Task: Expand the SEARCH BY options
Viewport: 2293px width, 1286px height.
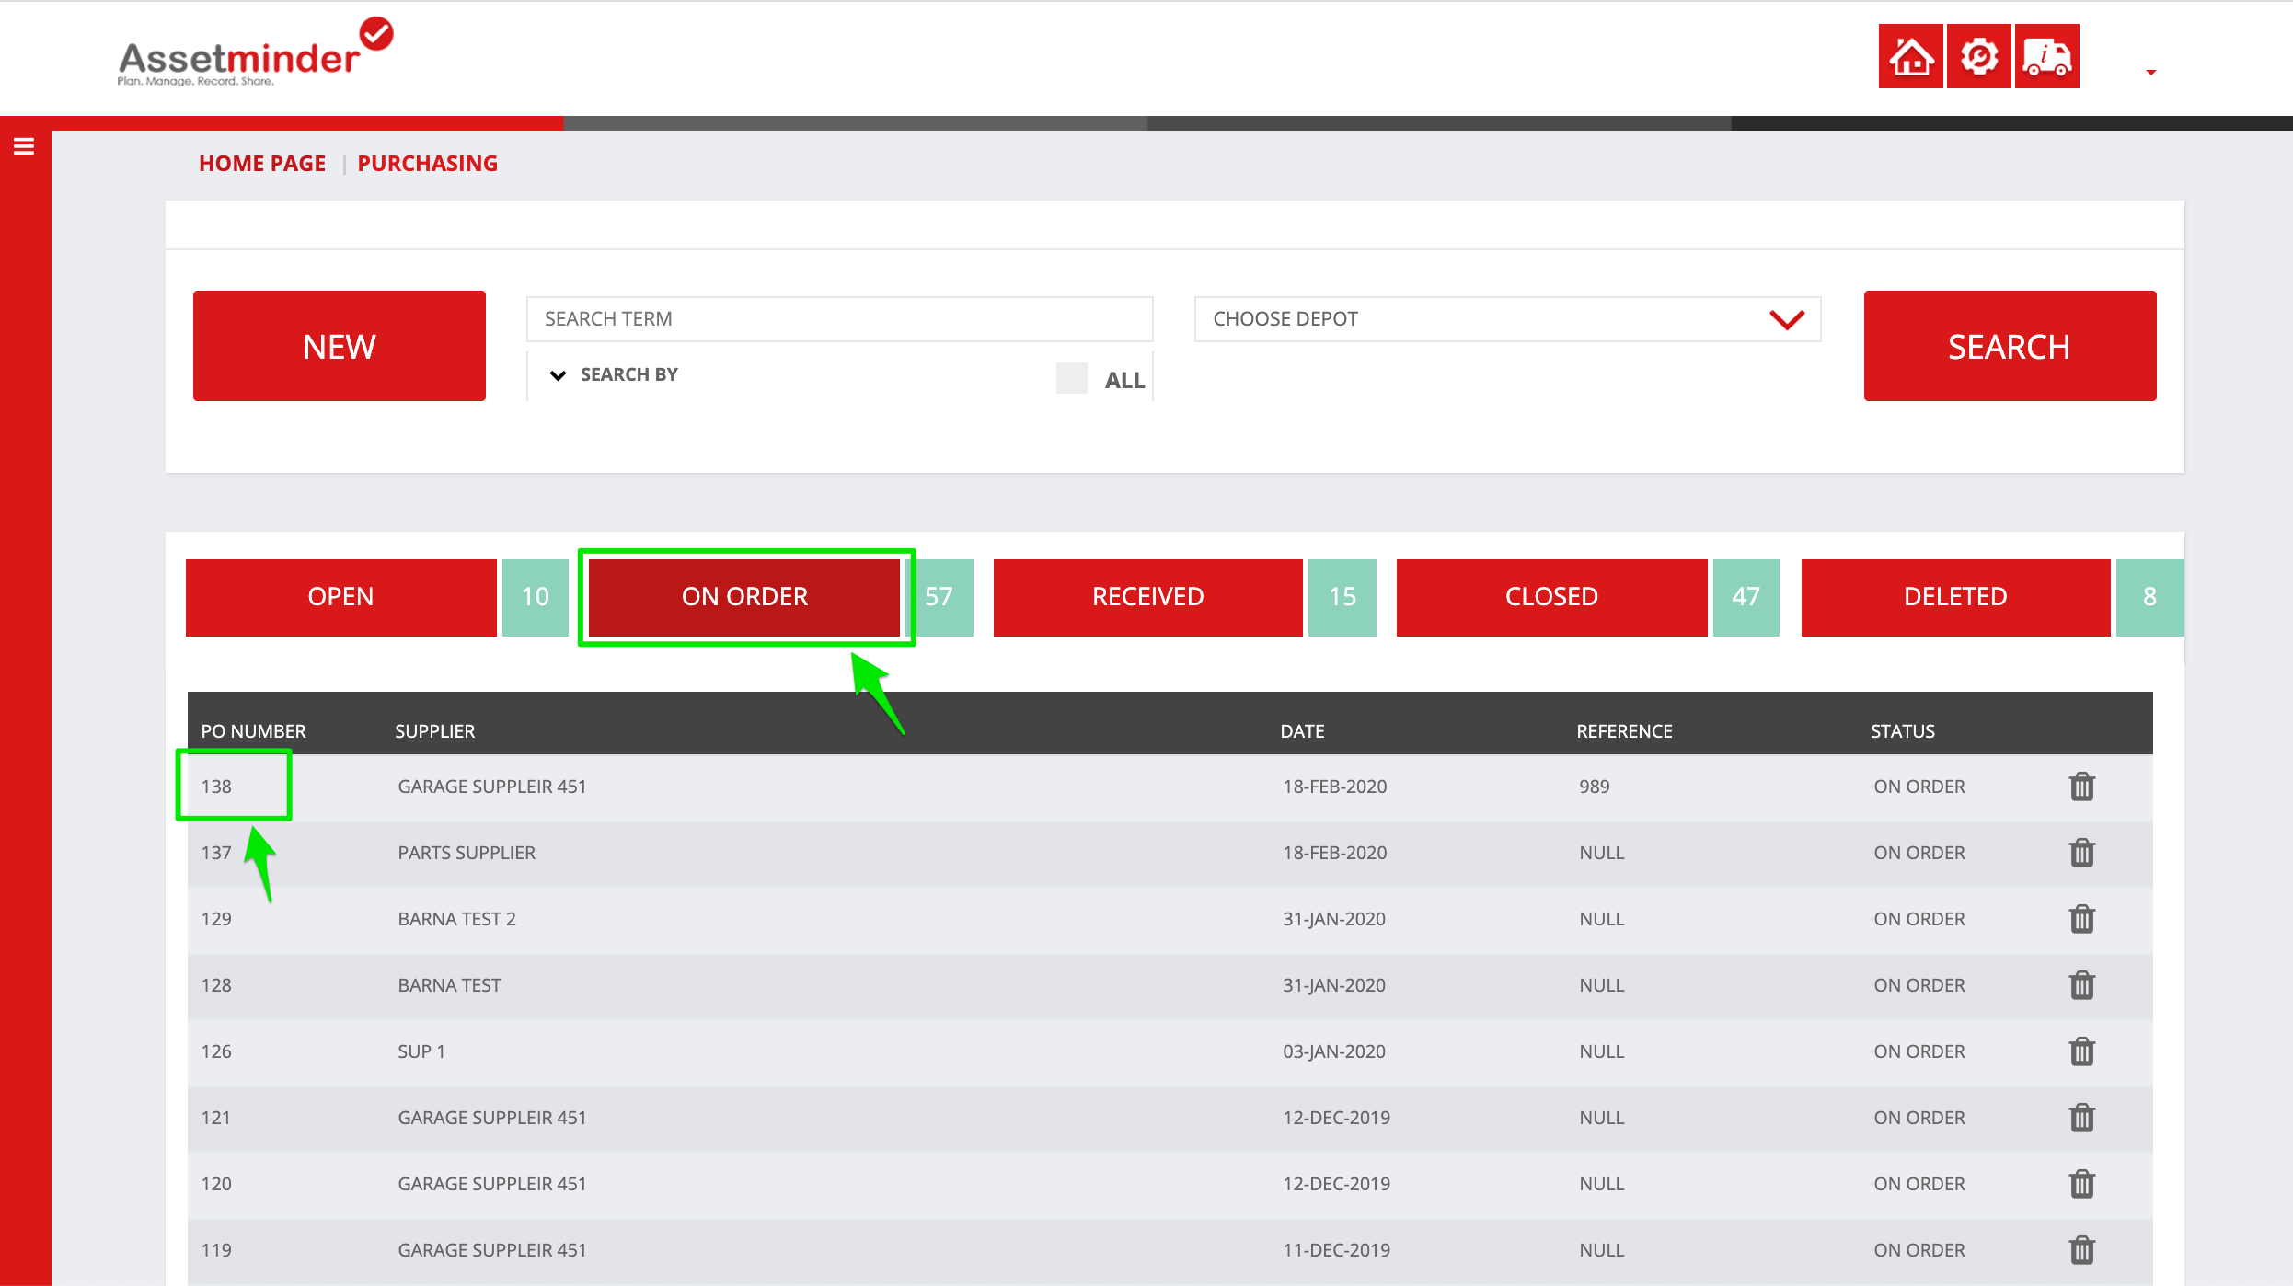Action: (614, 375)
